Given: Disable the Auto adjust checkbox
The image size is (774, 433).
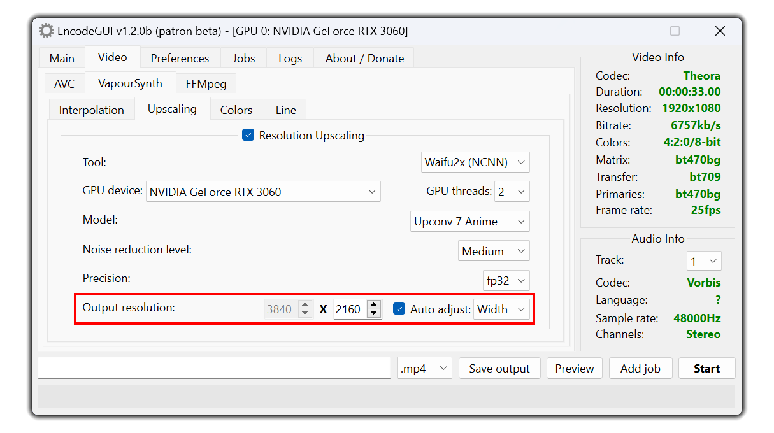Looking at the screenshot, I should coord(399,309).
